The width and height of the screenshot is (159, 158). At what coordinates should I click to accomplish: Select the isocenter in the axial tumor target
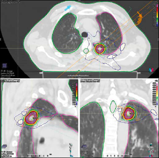(x=100, y=48)
